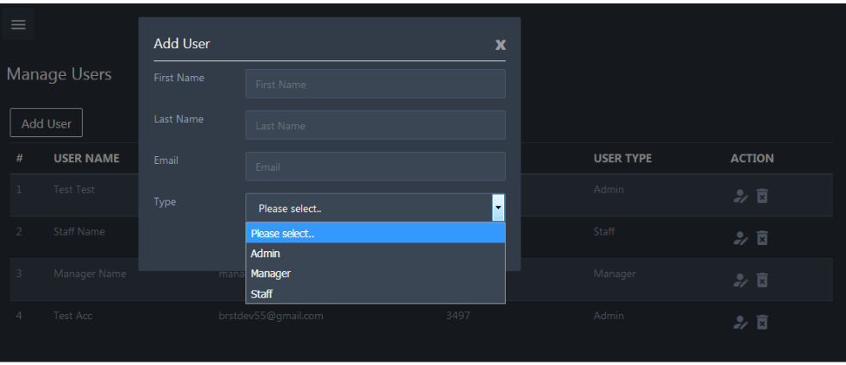Edit the Manager Name user
Image resolution: width=846 pixels, height=365 pixels.
[740, 280]
